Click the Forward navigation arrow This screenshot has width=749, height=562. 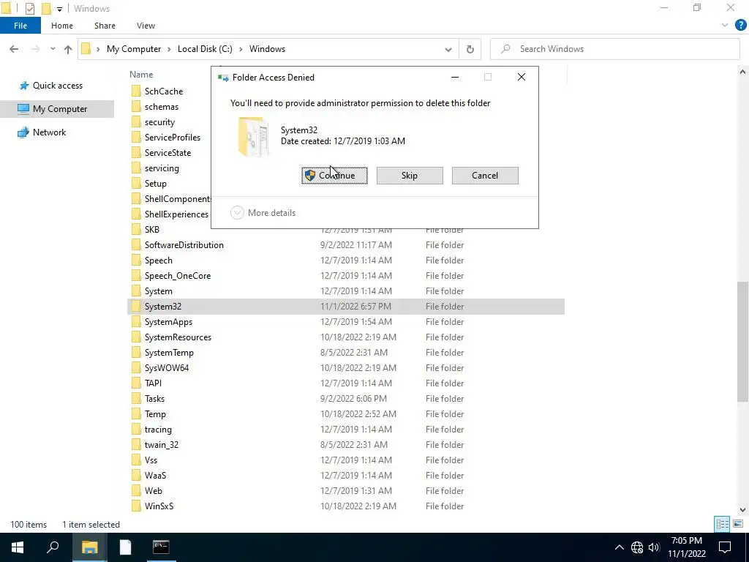(x=35, y=49)
